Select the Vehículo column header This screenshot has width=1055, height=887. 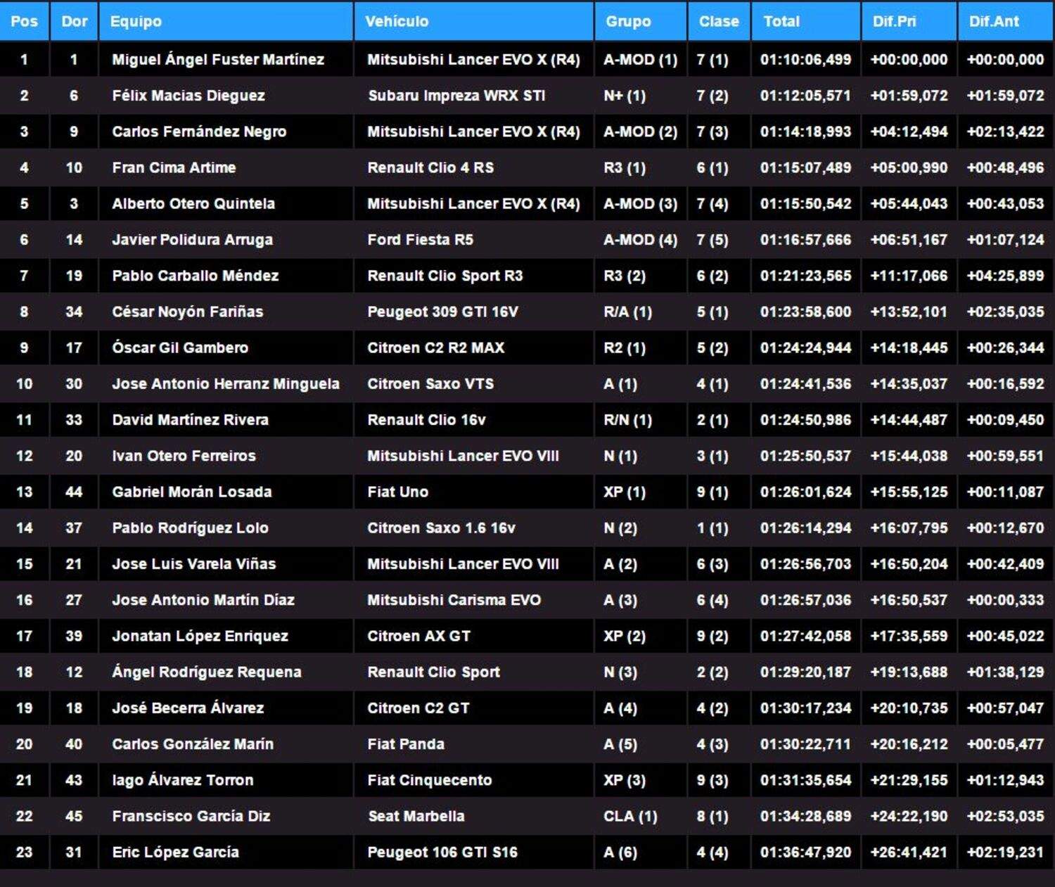pos(397,21)
